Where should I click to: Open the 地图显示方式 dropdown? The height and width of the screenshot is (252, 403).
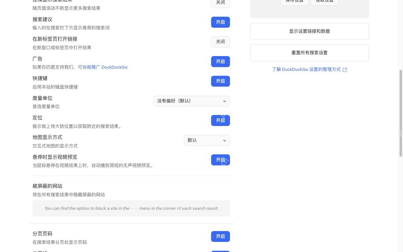[x=207, y=140]
